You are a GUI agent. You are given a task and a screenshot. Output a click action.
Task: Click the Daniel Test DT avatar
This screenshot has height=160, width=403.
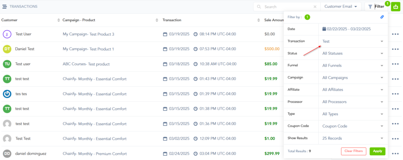7,49
